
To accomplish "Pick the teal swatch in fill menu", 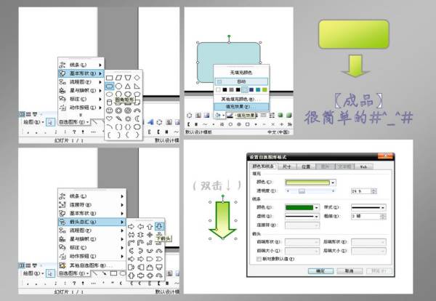I will [x=258, y=89].
